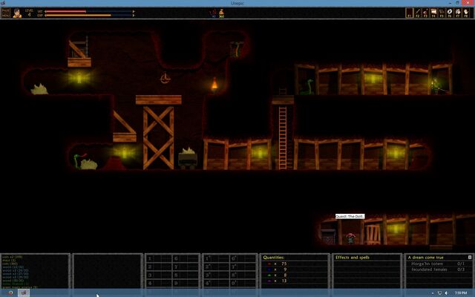
Task: Click the 'fecundated females' quest objective
Action: [x=429, y=270]
